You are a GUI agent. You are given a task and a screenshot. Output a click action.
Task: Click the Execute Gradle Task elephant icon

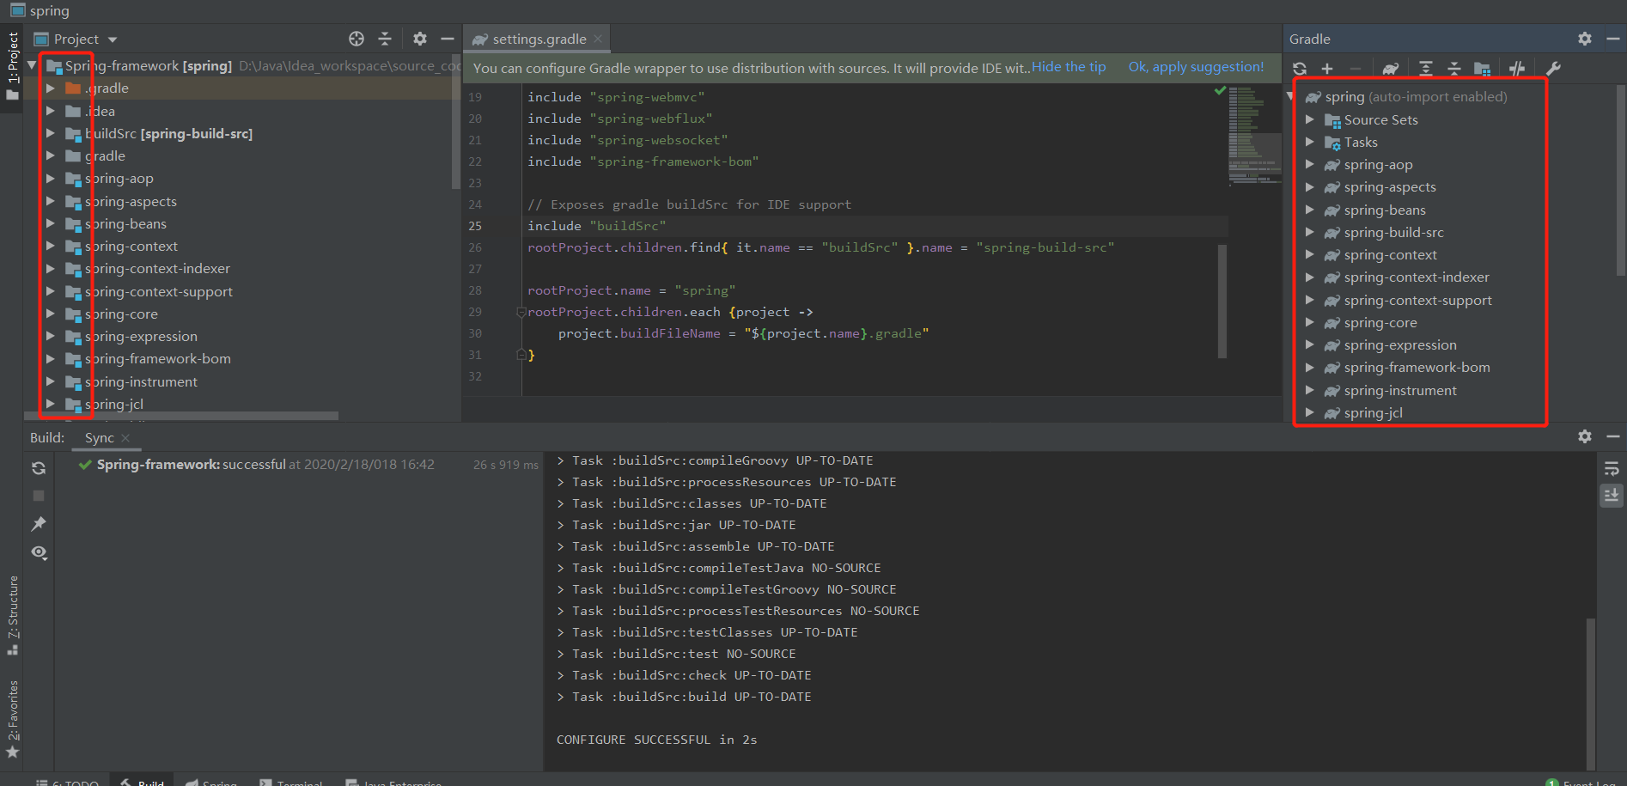[x=1391, y=69]
